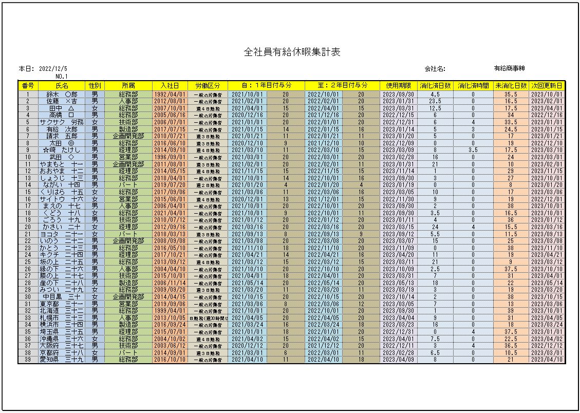Click the name 請求 五郎
This screenshot has height=413, width=580.
click(x=62, y=136)
